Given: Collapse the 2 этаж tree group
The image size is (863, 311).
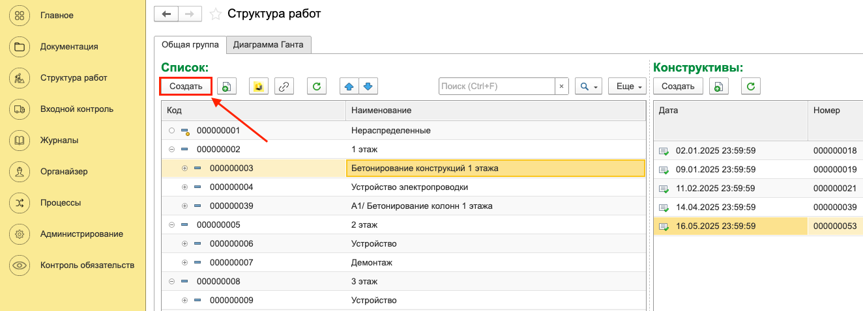Looking at the screenshot, I should tap(172, 225).
